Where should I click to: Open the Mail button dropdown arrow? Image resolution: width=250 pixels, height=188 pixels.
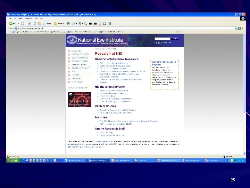76,24
